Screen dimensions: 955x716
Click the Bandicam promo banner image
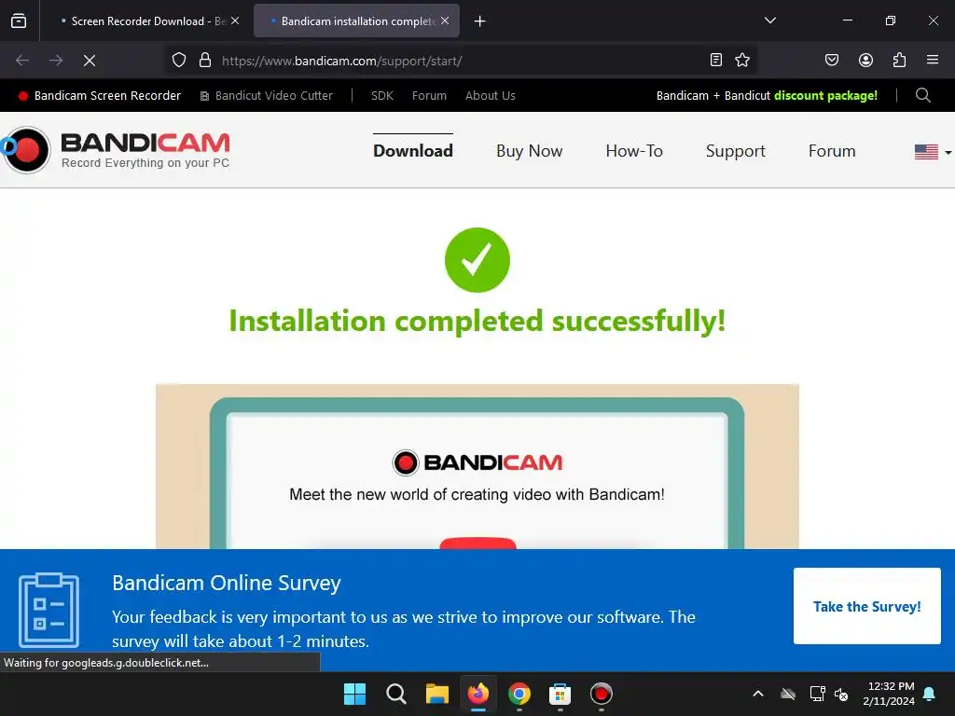(477, 466)
